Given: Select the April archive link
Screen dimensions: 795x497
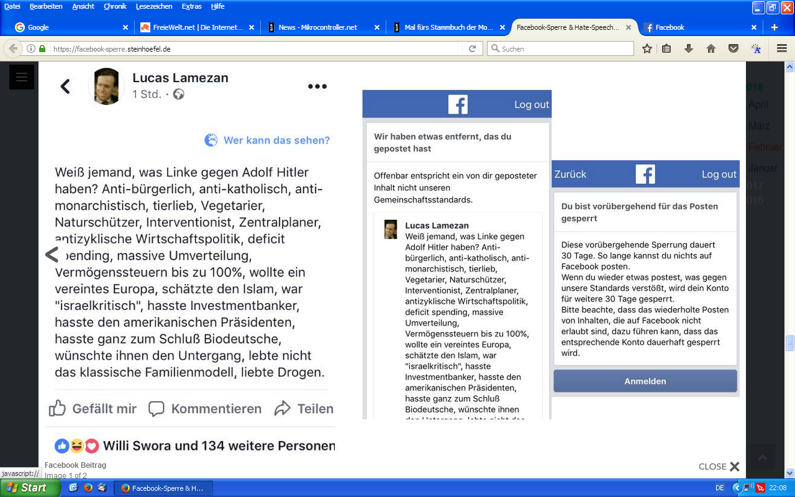Looking at the screenshot, I should [758, 104].
